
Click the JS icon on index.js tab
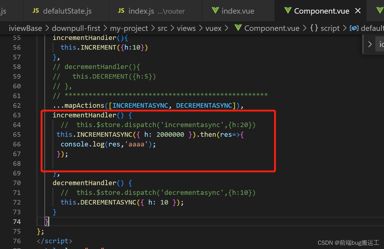point(121,11)
